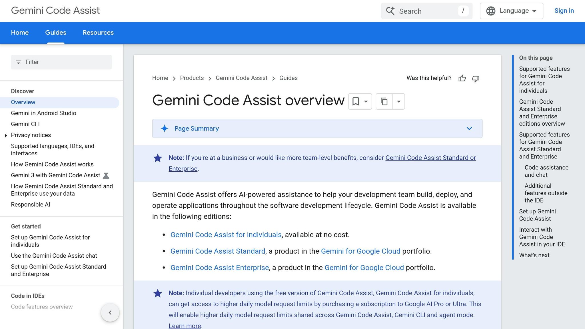Screen dimensions: 585x329
Task: Go to Home in the breadcrumb
Action: click(160, 78)
